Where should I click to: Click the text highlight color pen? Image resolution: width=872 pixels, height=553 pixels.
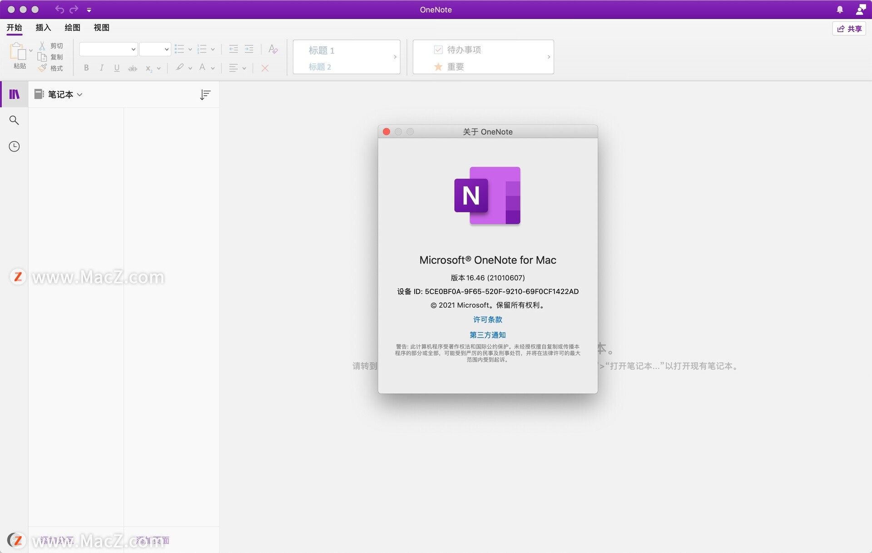pyautogui.click(x=180, y=68)
